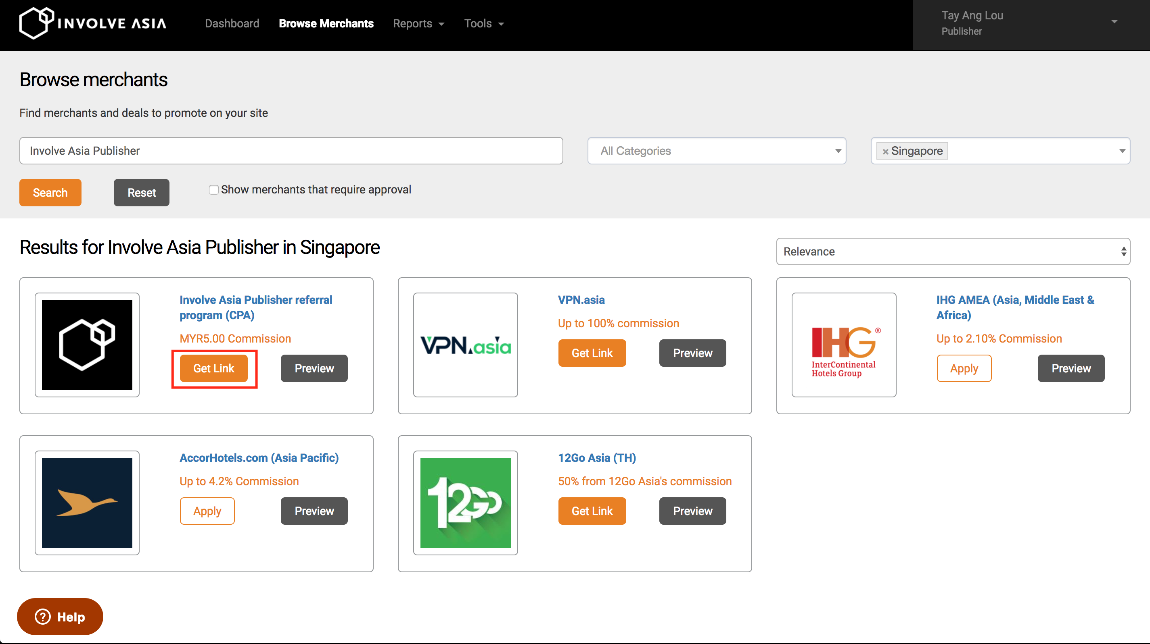
Task: Click 'Up to 4.2% Commission' text
Action: (239, 481)
